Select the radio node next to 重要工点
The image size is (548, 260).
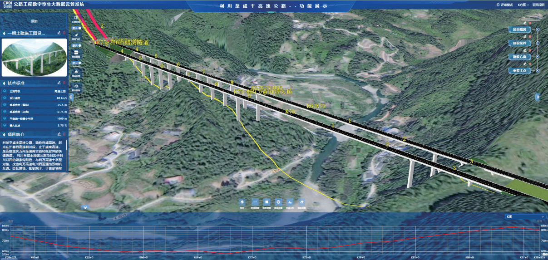click(x=538, y=70)
